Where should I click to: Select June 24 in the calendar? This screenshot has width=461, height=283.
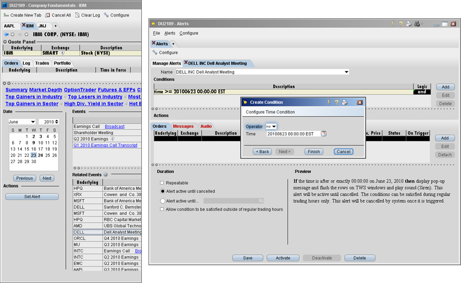click(41, 155)
